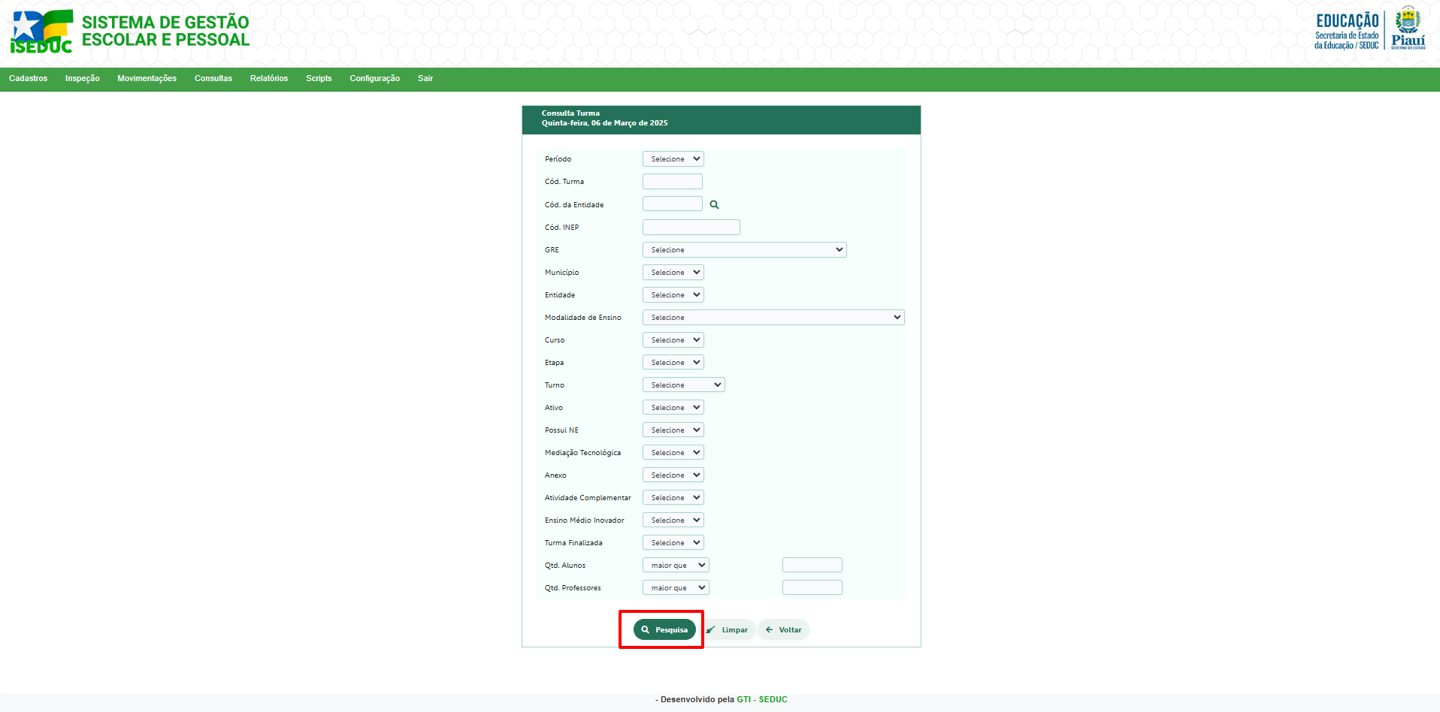1440x712 pixels.
Task: Click the Cód. Turma input field
Action: click(672, 182)
